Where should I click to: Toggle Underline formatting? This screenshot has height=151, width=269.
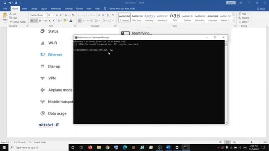tap(40, 21)
